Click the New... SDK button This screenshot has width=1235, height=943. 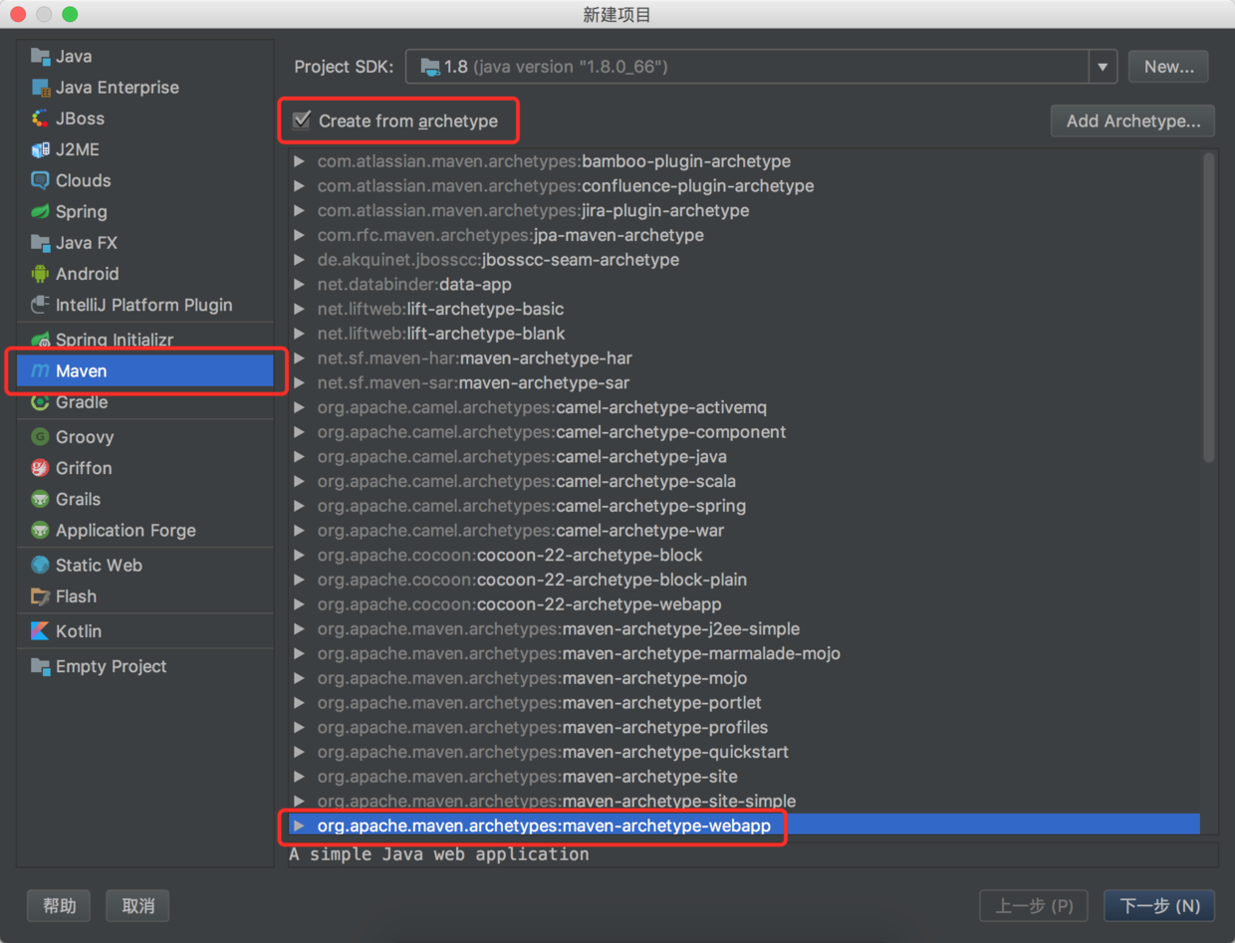[x=1168, y=67]
